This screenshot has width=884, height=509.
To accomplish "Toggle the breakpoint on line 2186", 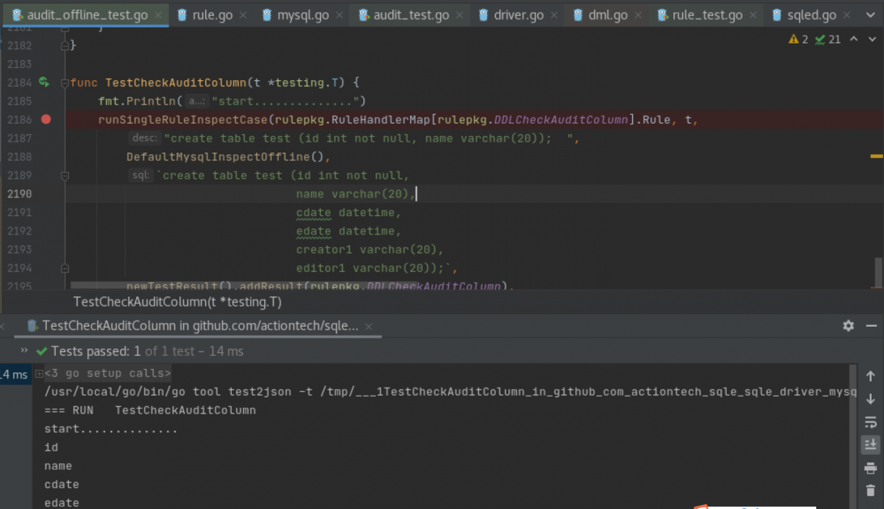I will pyautogui.click(x=46, y=119).
